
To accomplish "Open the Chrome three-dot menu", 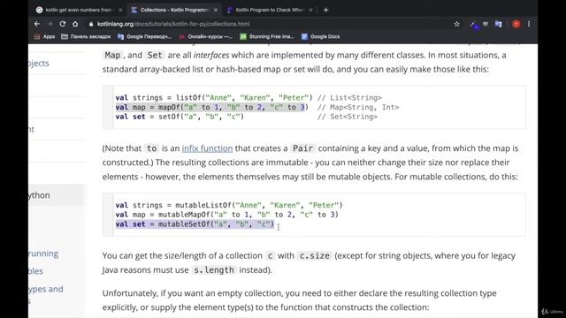I will [529, 24].
